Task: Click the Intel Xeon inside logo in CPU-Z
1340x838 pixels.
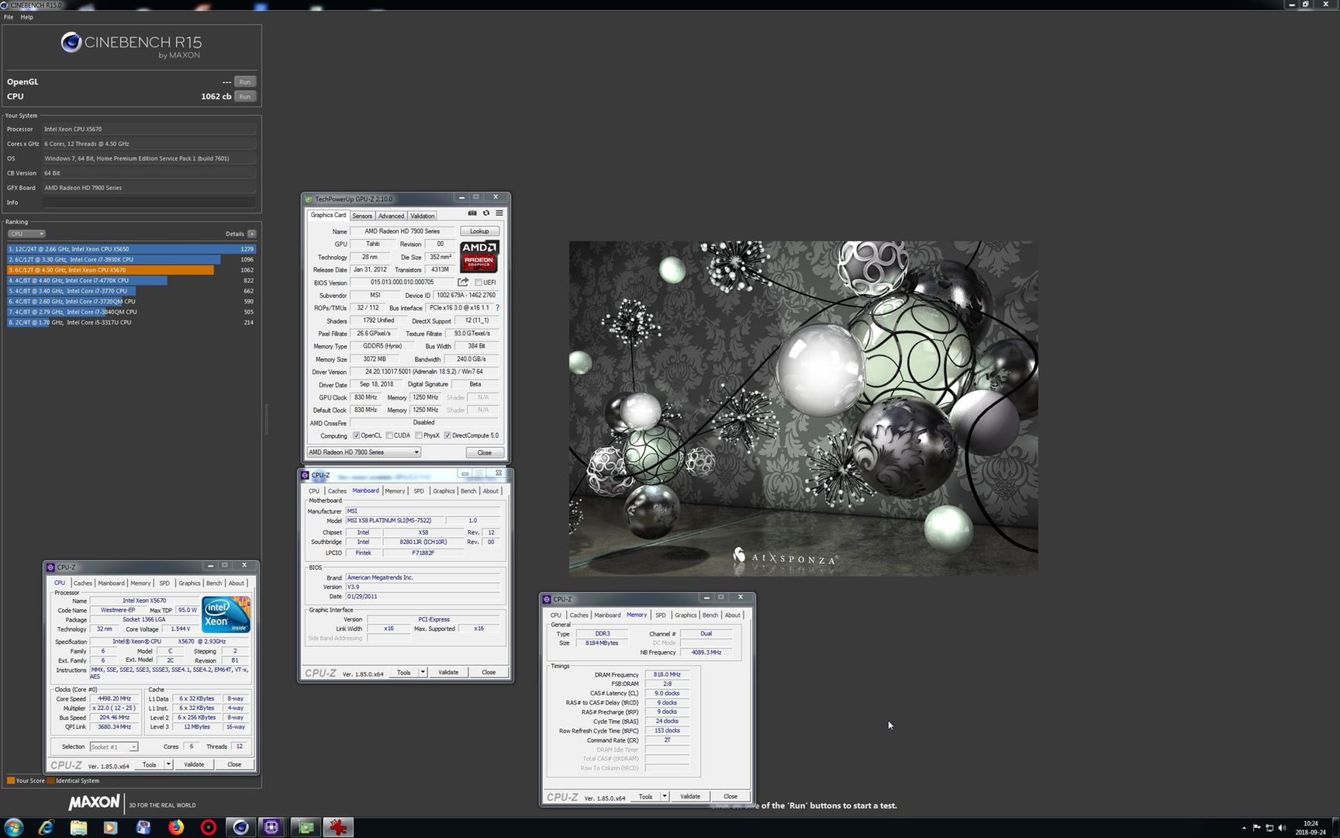Action: tap(226, 615)
